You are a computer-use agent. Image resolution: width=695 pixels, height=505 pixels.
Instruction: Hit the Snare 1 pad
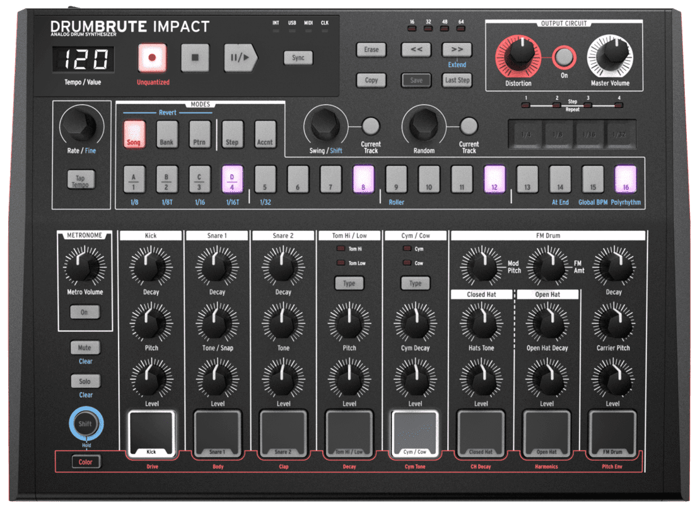pos(217,434)
